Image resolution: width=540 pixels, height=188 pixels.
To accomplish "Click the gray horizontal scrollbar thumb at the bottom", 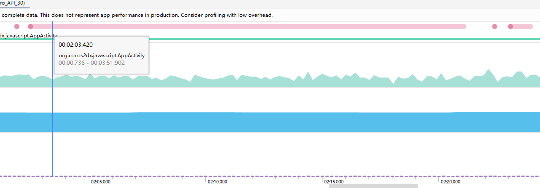I will coord(373,186).
